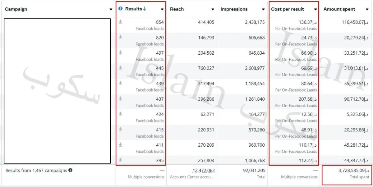Expand Amount spent column dropdown arrow

coord(367,9)
